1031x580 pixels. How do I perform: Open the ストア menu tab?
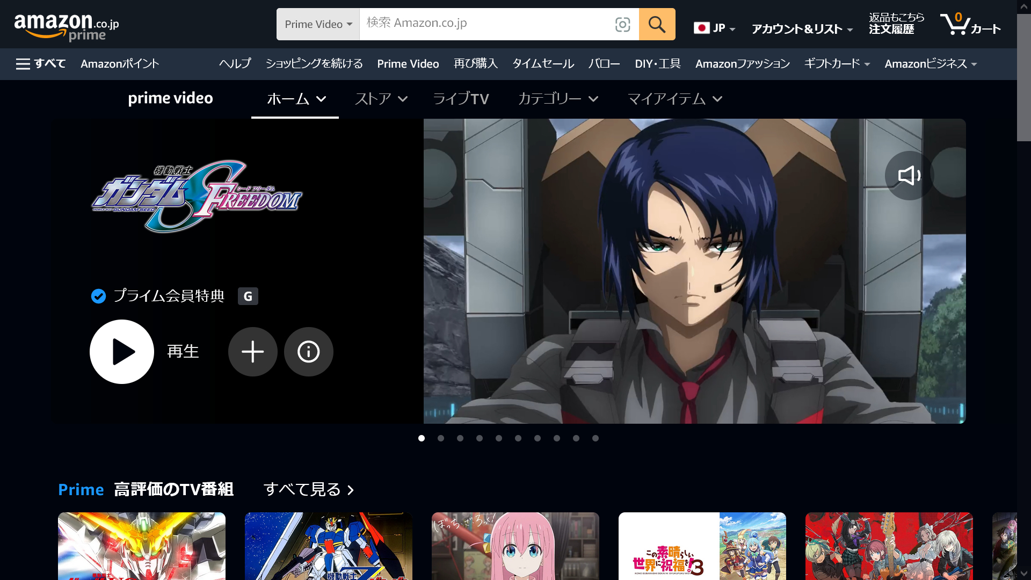click(x=381, y=99)
